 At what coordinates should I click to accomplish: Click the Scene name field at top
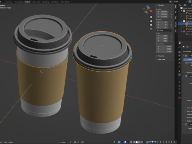[180, 2]
